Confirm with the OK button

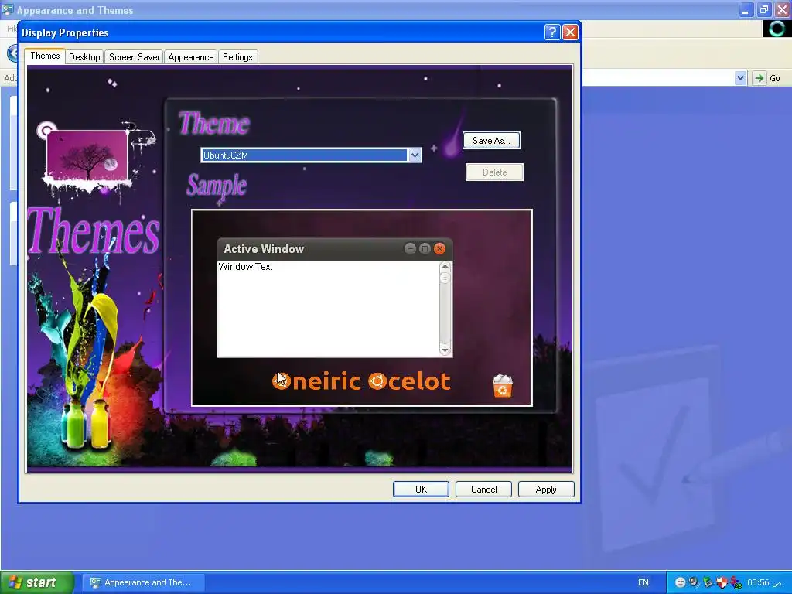tap(421, 490)
